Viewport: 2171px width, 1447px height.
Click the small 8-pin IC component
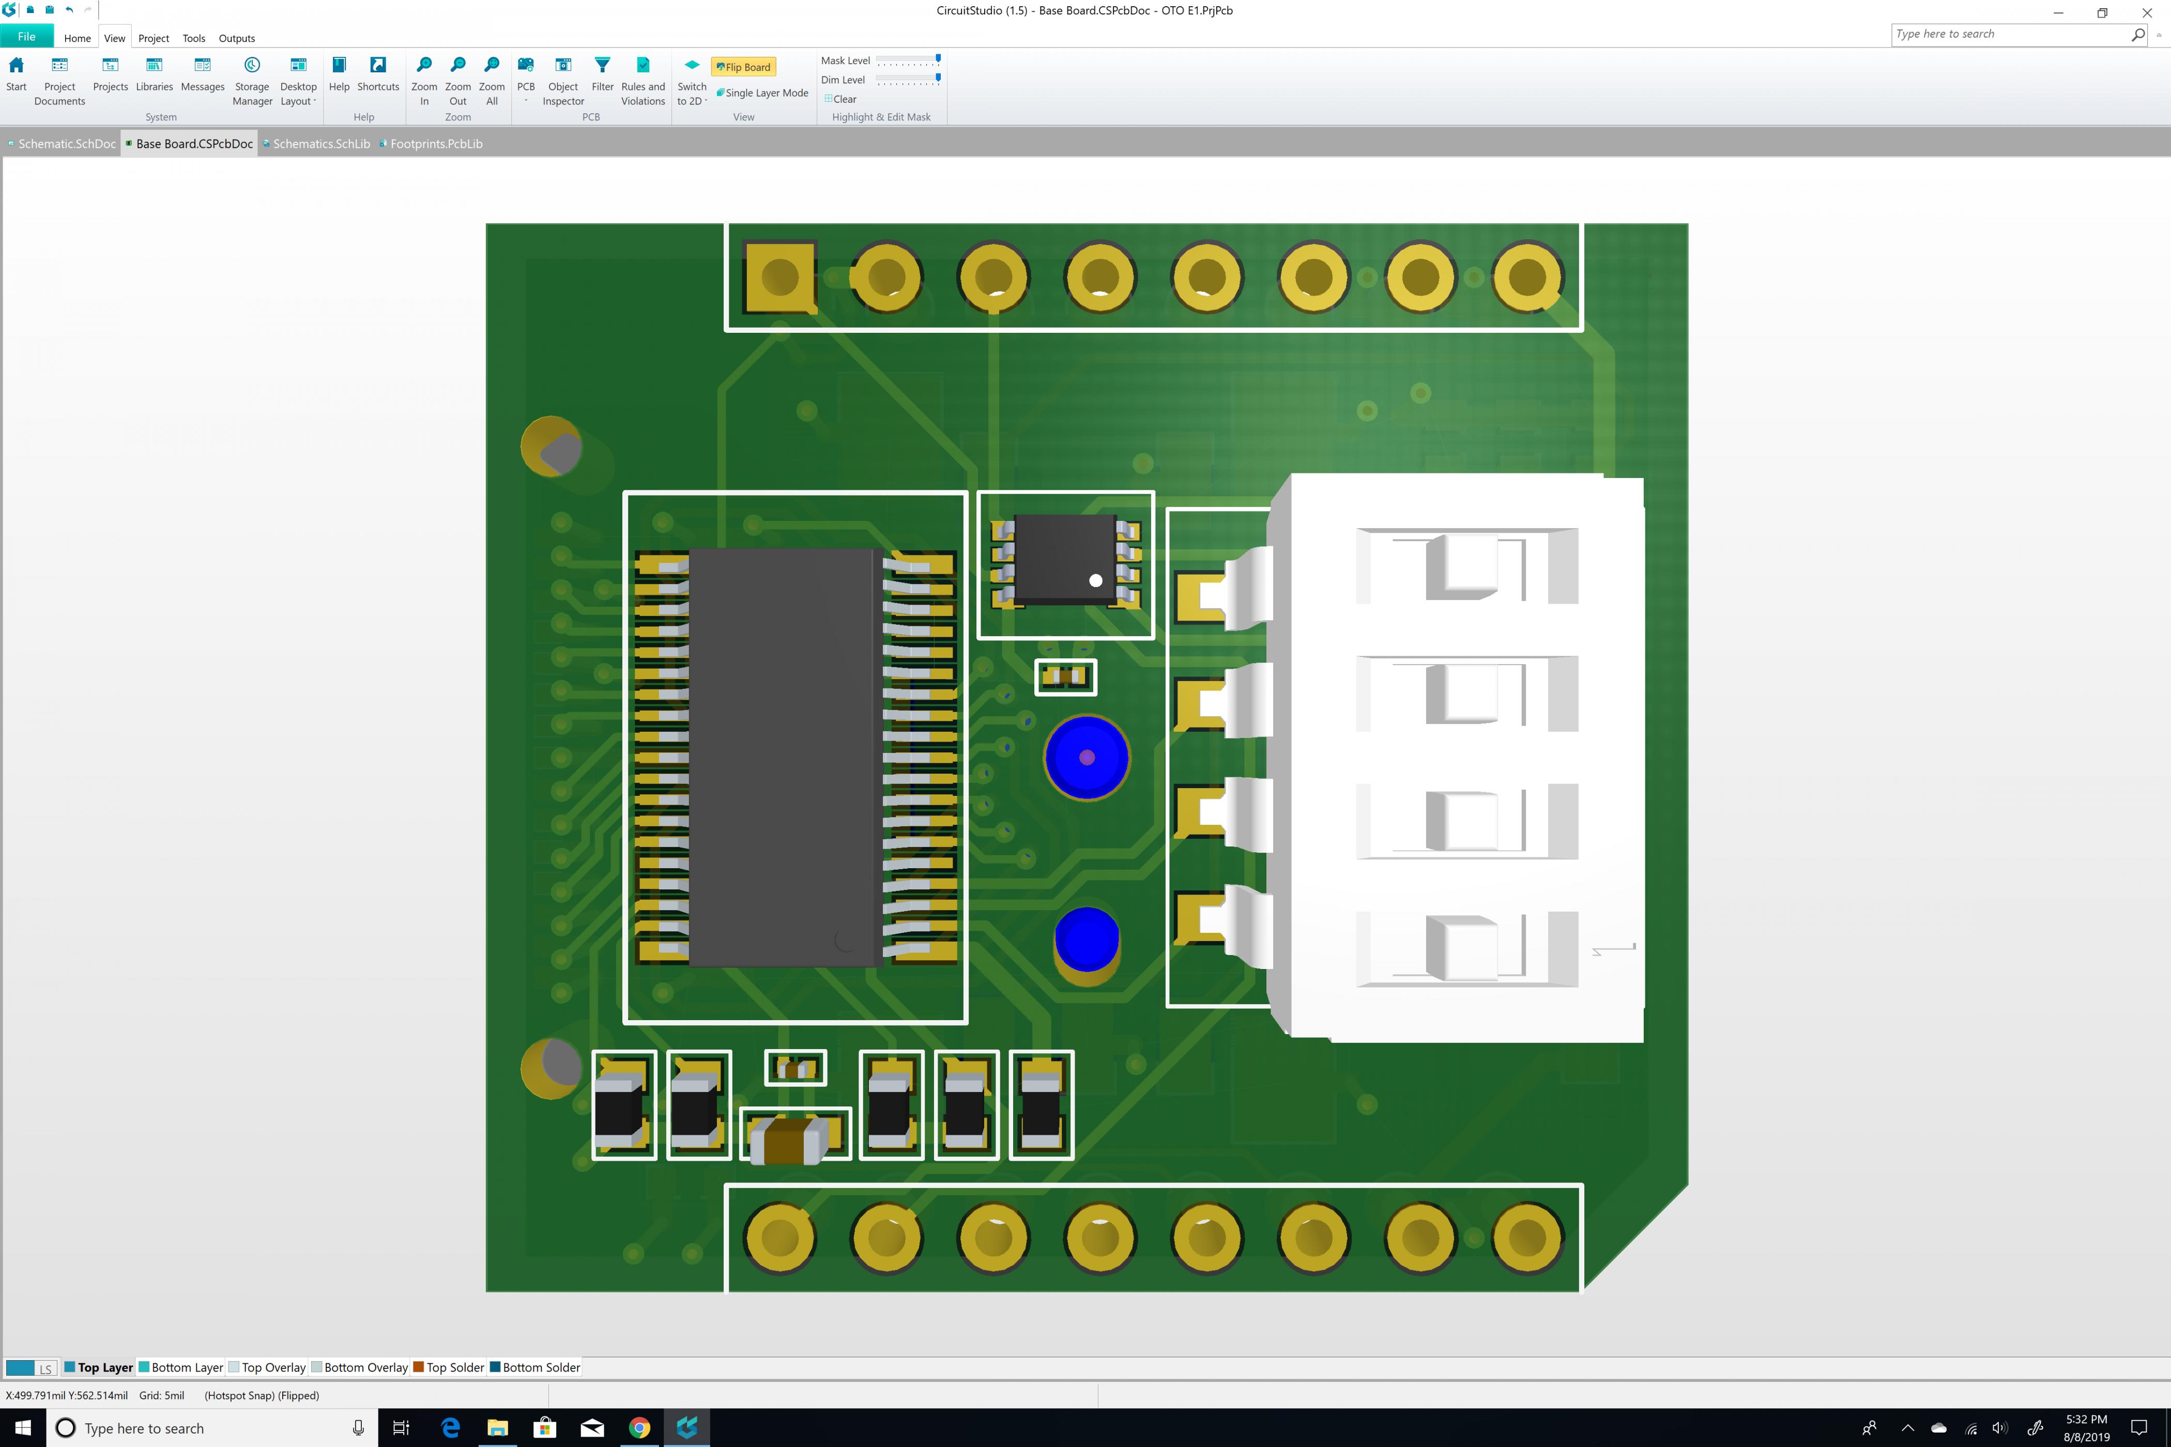point(1066,561)
